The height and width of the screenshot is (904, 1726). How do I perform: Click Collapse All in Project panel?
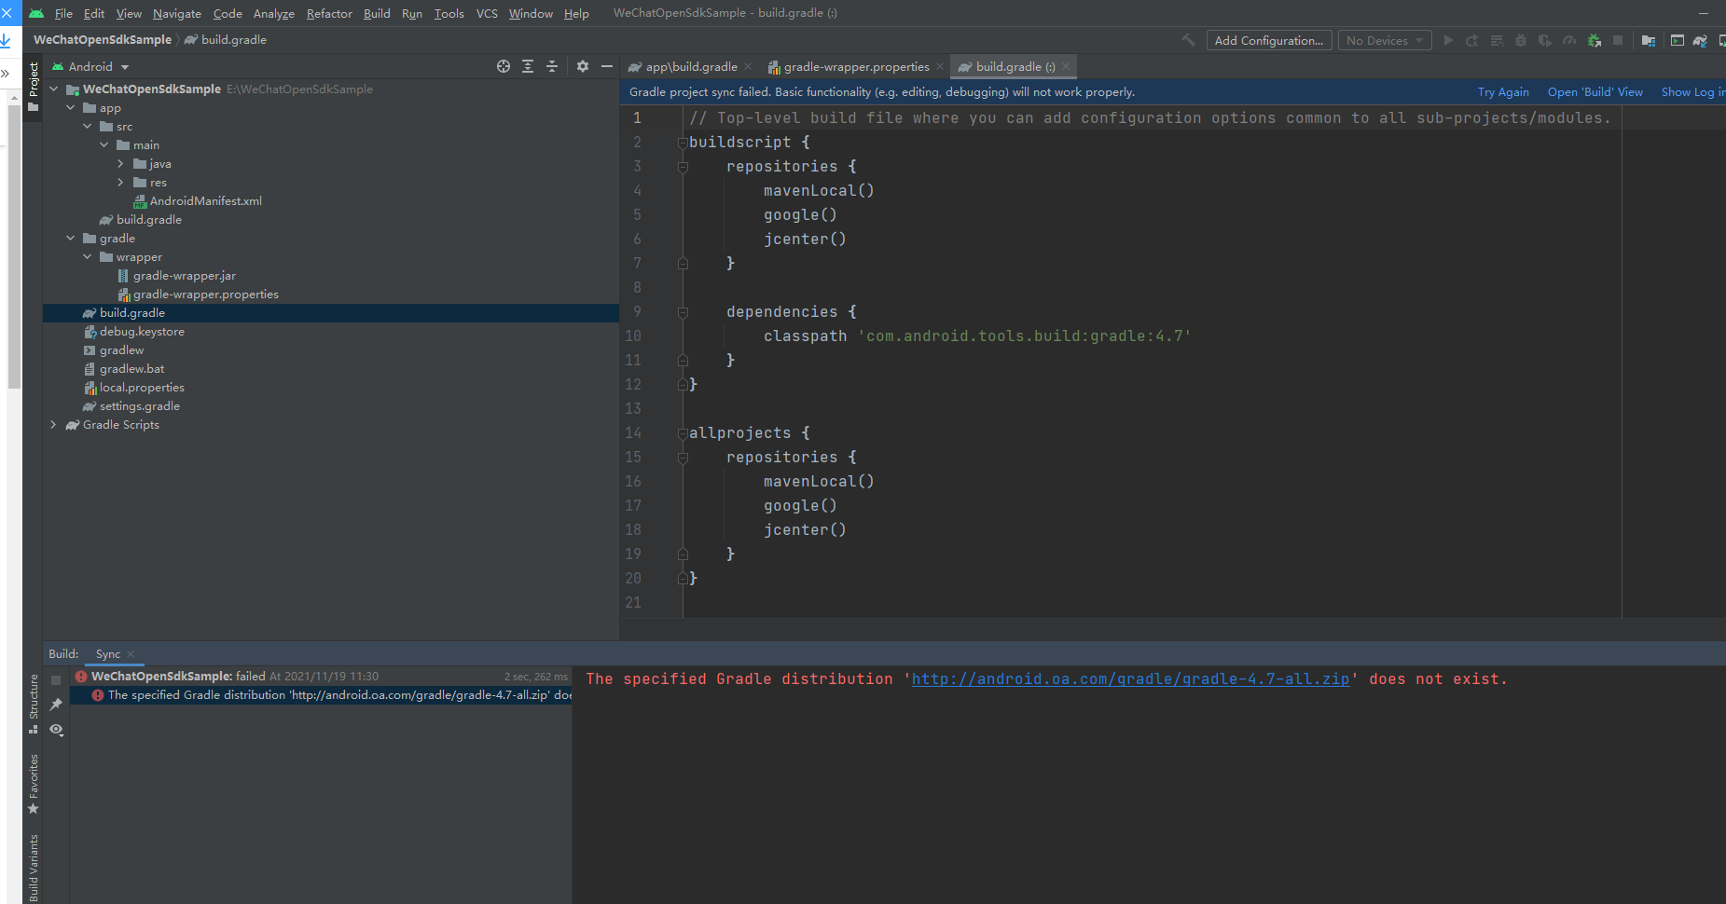click(x=552, y=66)
